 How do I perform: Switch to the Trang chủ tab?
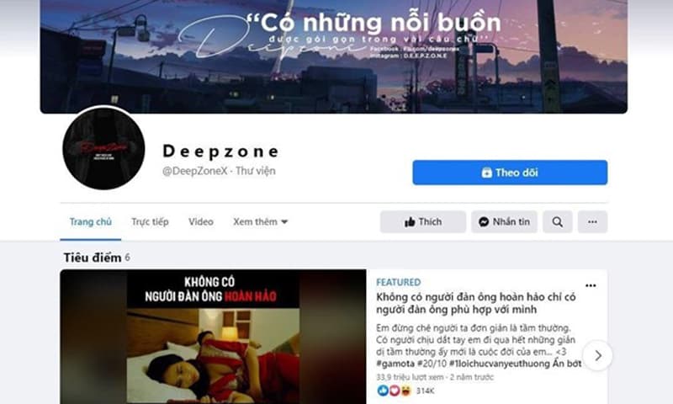coord(91,222)
